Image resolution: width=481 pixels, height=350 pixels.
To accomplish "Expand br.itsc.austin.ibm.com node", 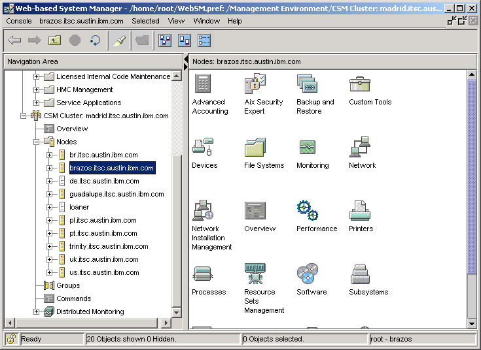I will [49, 155].
